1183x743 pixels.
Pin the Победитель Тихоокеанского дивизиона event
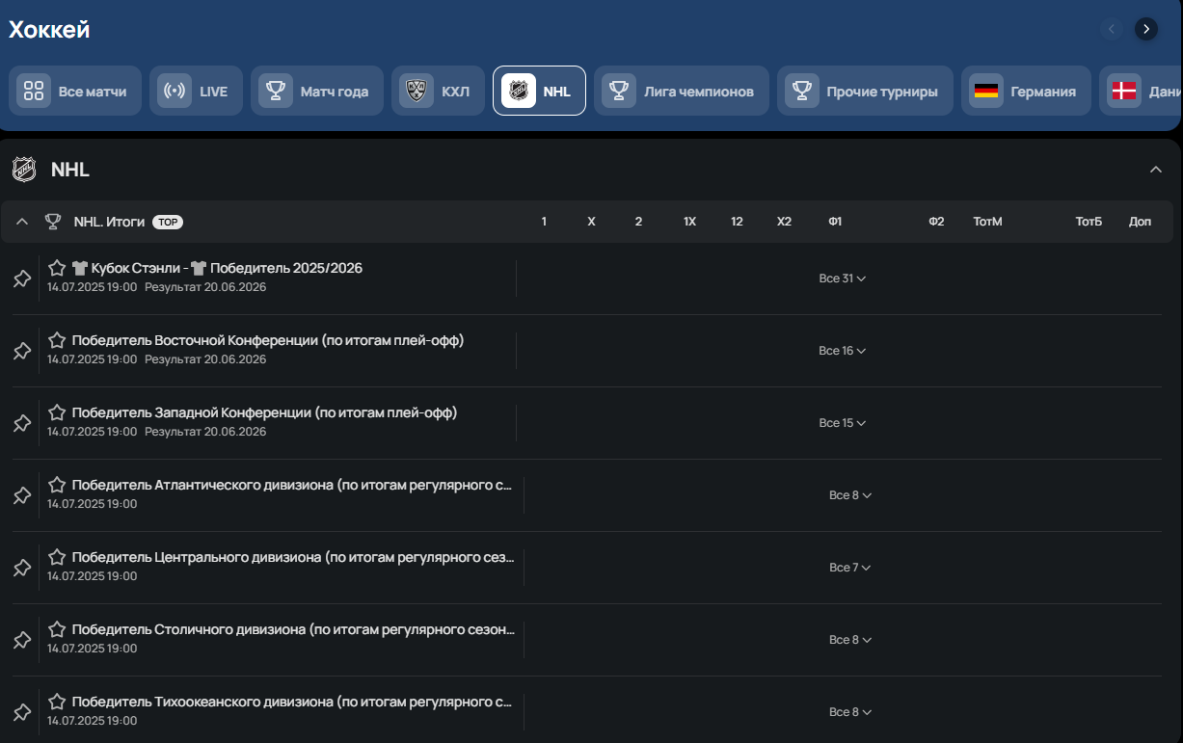pyautogui.click(x=21, y=712)
